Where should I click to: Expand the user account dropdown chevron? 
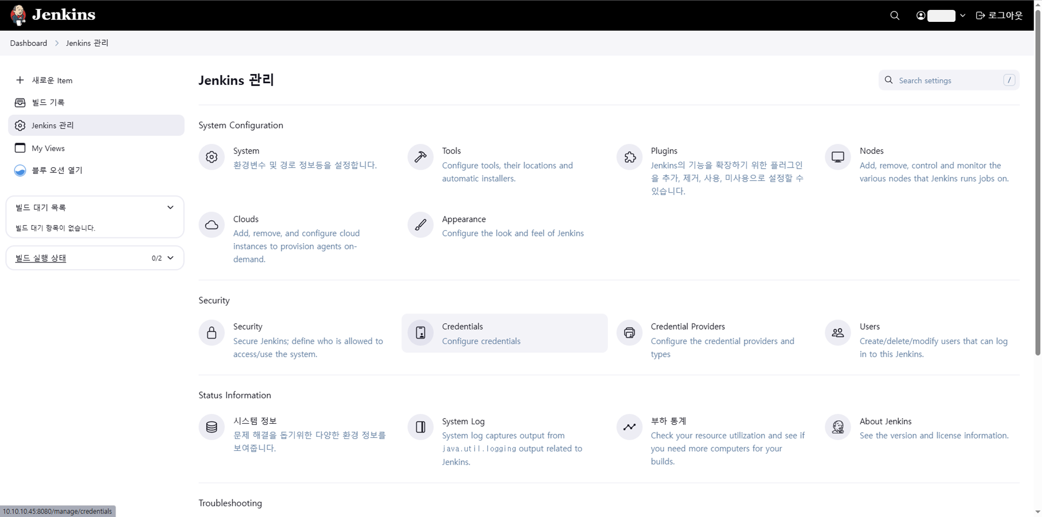pos(963,16)
